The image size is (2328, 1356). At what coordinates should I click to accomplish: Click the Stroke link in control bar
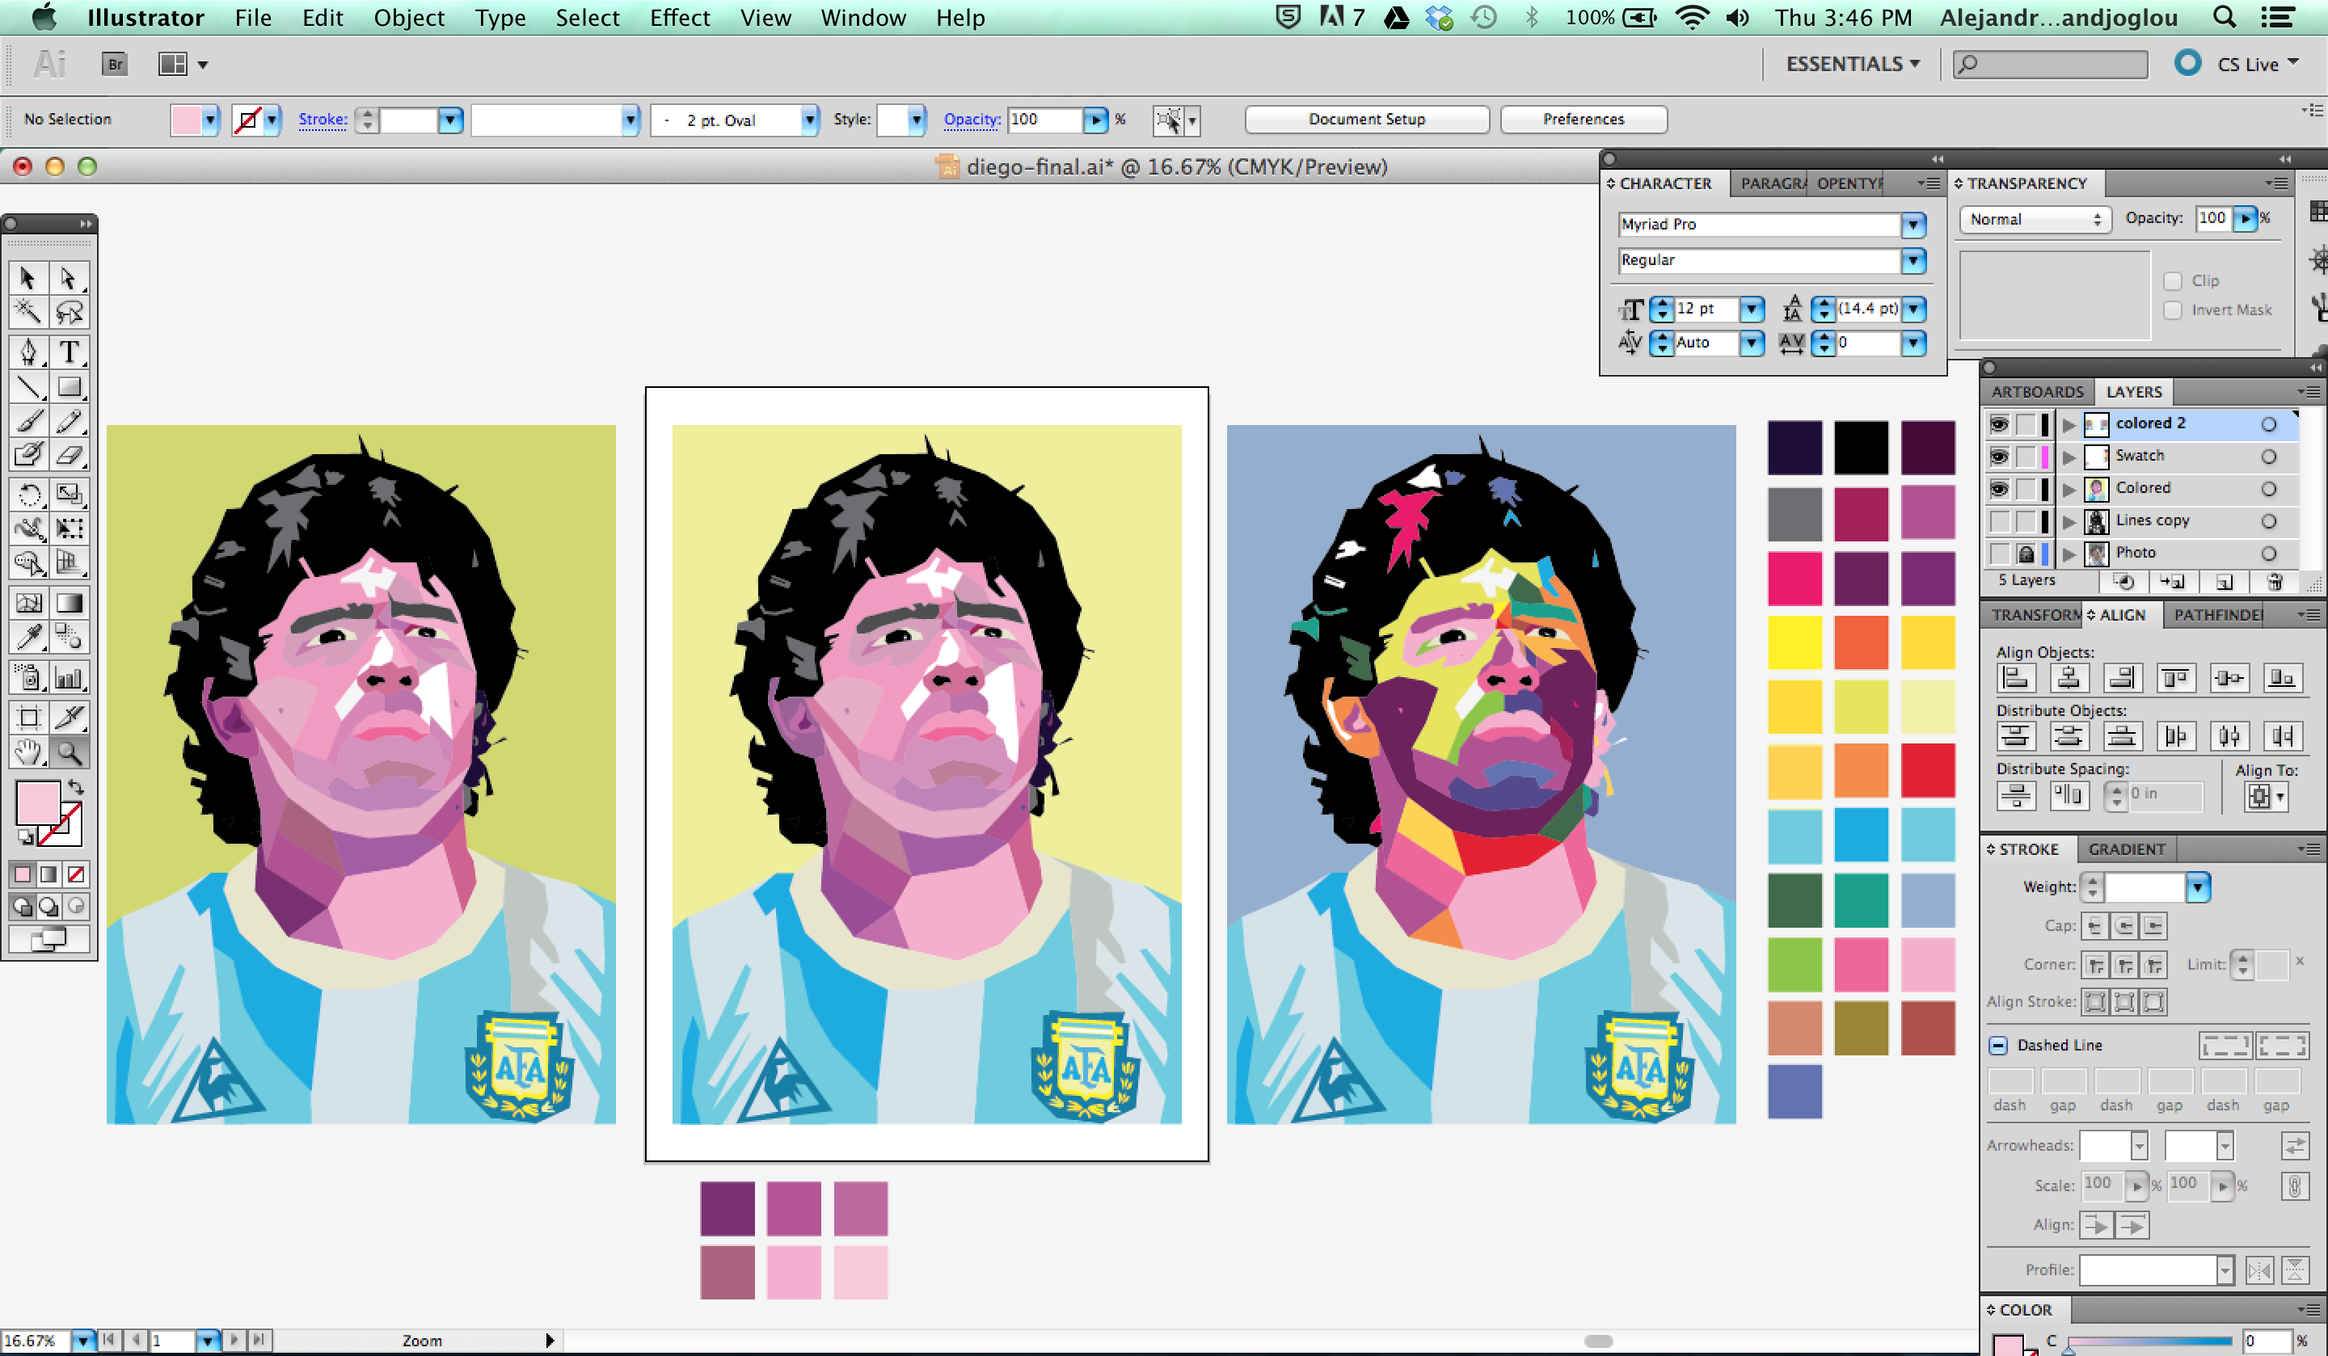coord(323,119)
